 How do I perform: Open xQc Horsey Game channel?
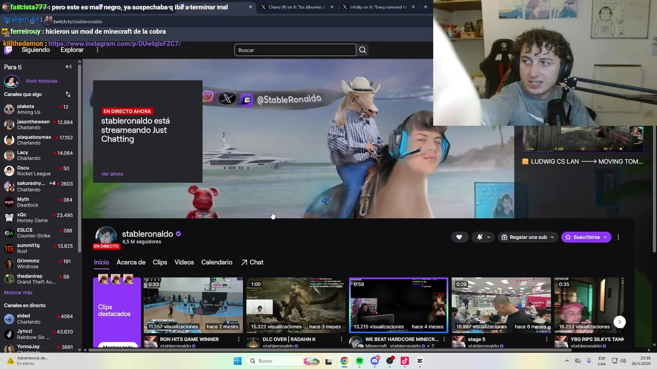pyautogui.click(x=39, y=217)
